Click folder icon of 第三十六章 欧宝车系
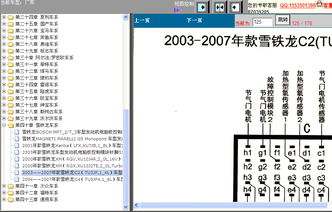The image size is (332, 212). (x=11, y=98)
